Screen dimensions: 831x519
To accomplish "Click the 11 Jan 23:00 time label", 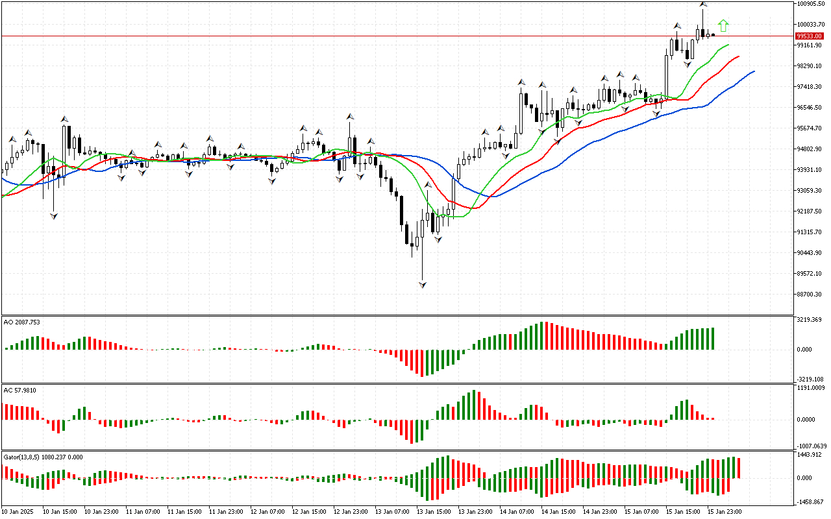I will point(225,512).
